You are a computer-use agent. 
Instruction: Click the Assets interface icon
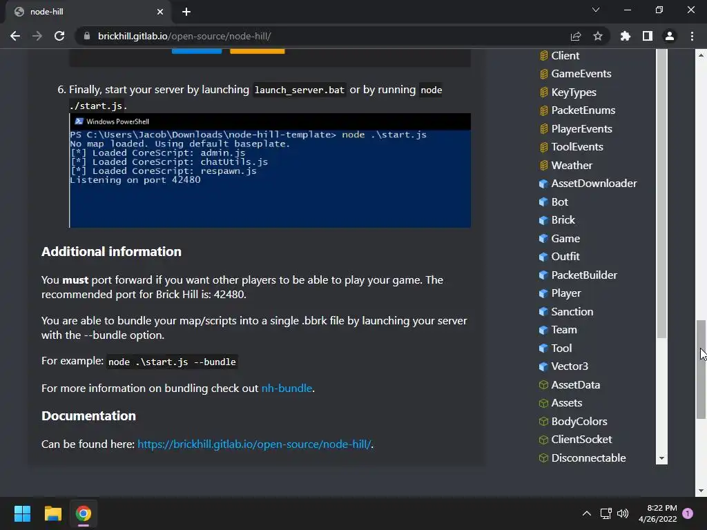tap(544, 403)
